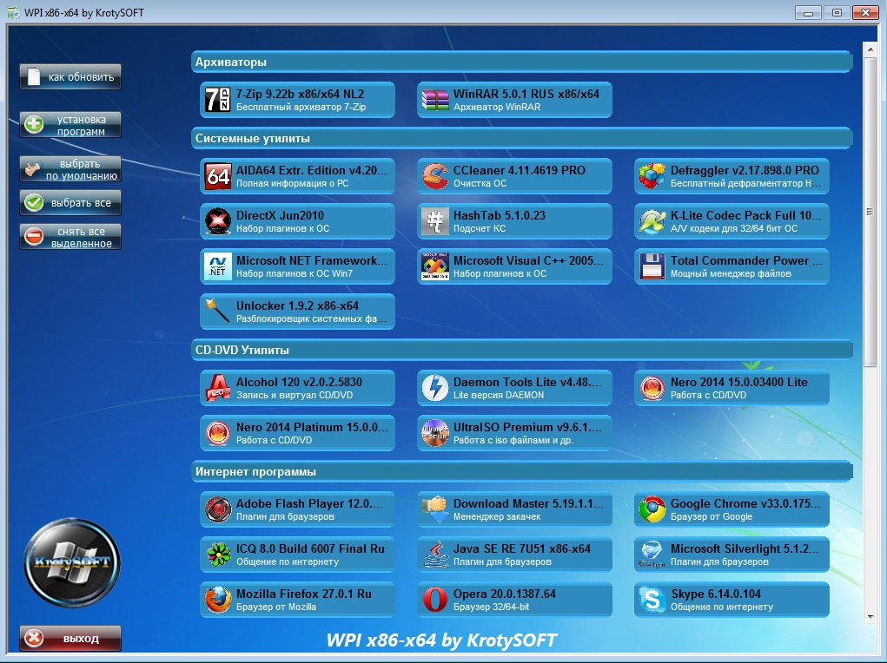887x663 pixels.
Task: Click description "Полная информация о PC"
Action: pyautogui.click(x=293, y=183)
